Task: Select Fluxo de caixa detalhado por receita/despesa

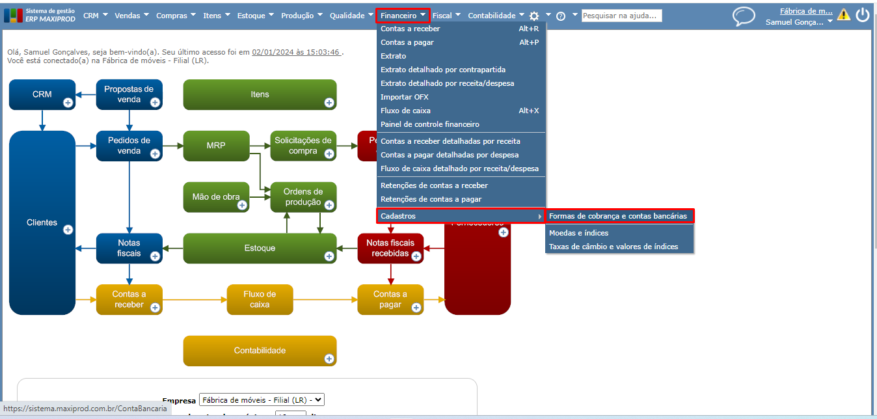Action: pyautogui.click(x=461, y=169)
